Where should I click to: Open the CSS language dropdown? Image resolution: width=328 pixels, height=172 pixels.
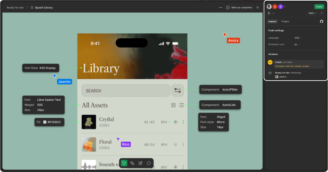coord(298,38)
